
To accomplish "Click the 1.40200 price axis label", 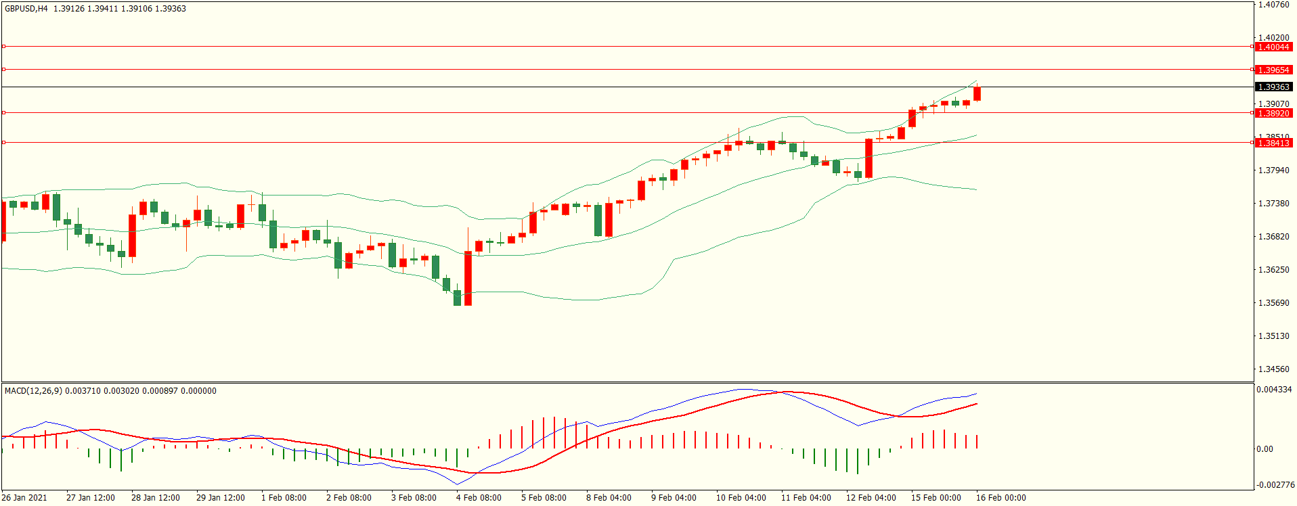I will coord(1274,38).
